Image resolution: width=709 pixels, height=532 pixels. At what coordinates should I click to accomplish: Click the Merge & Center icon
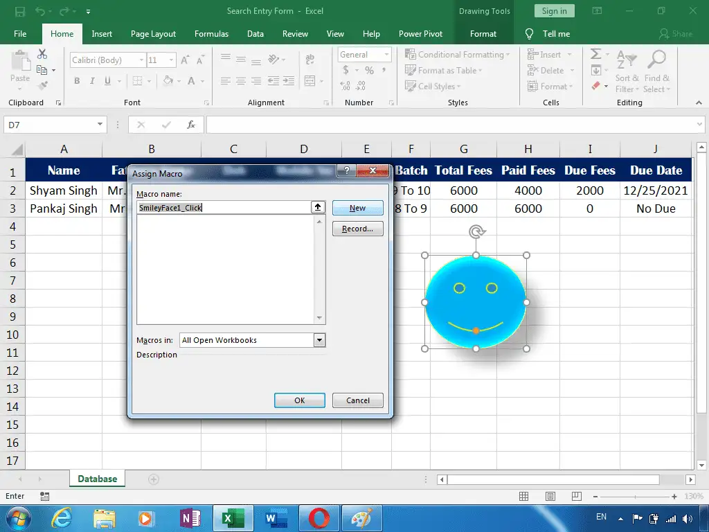[309, 81]
